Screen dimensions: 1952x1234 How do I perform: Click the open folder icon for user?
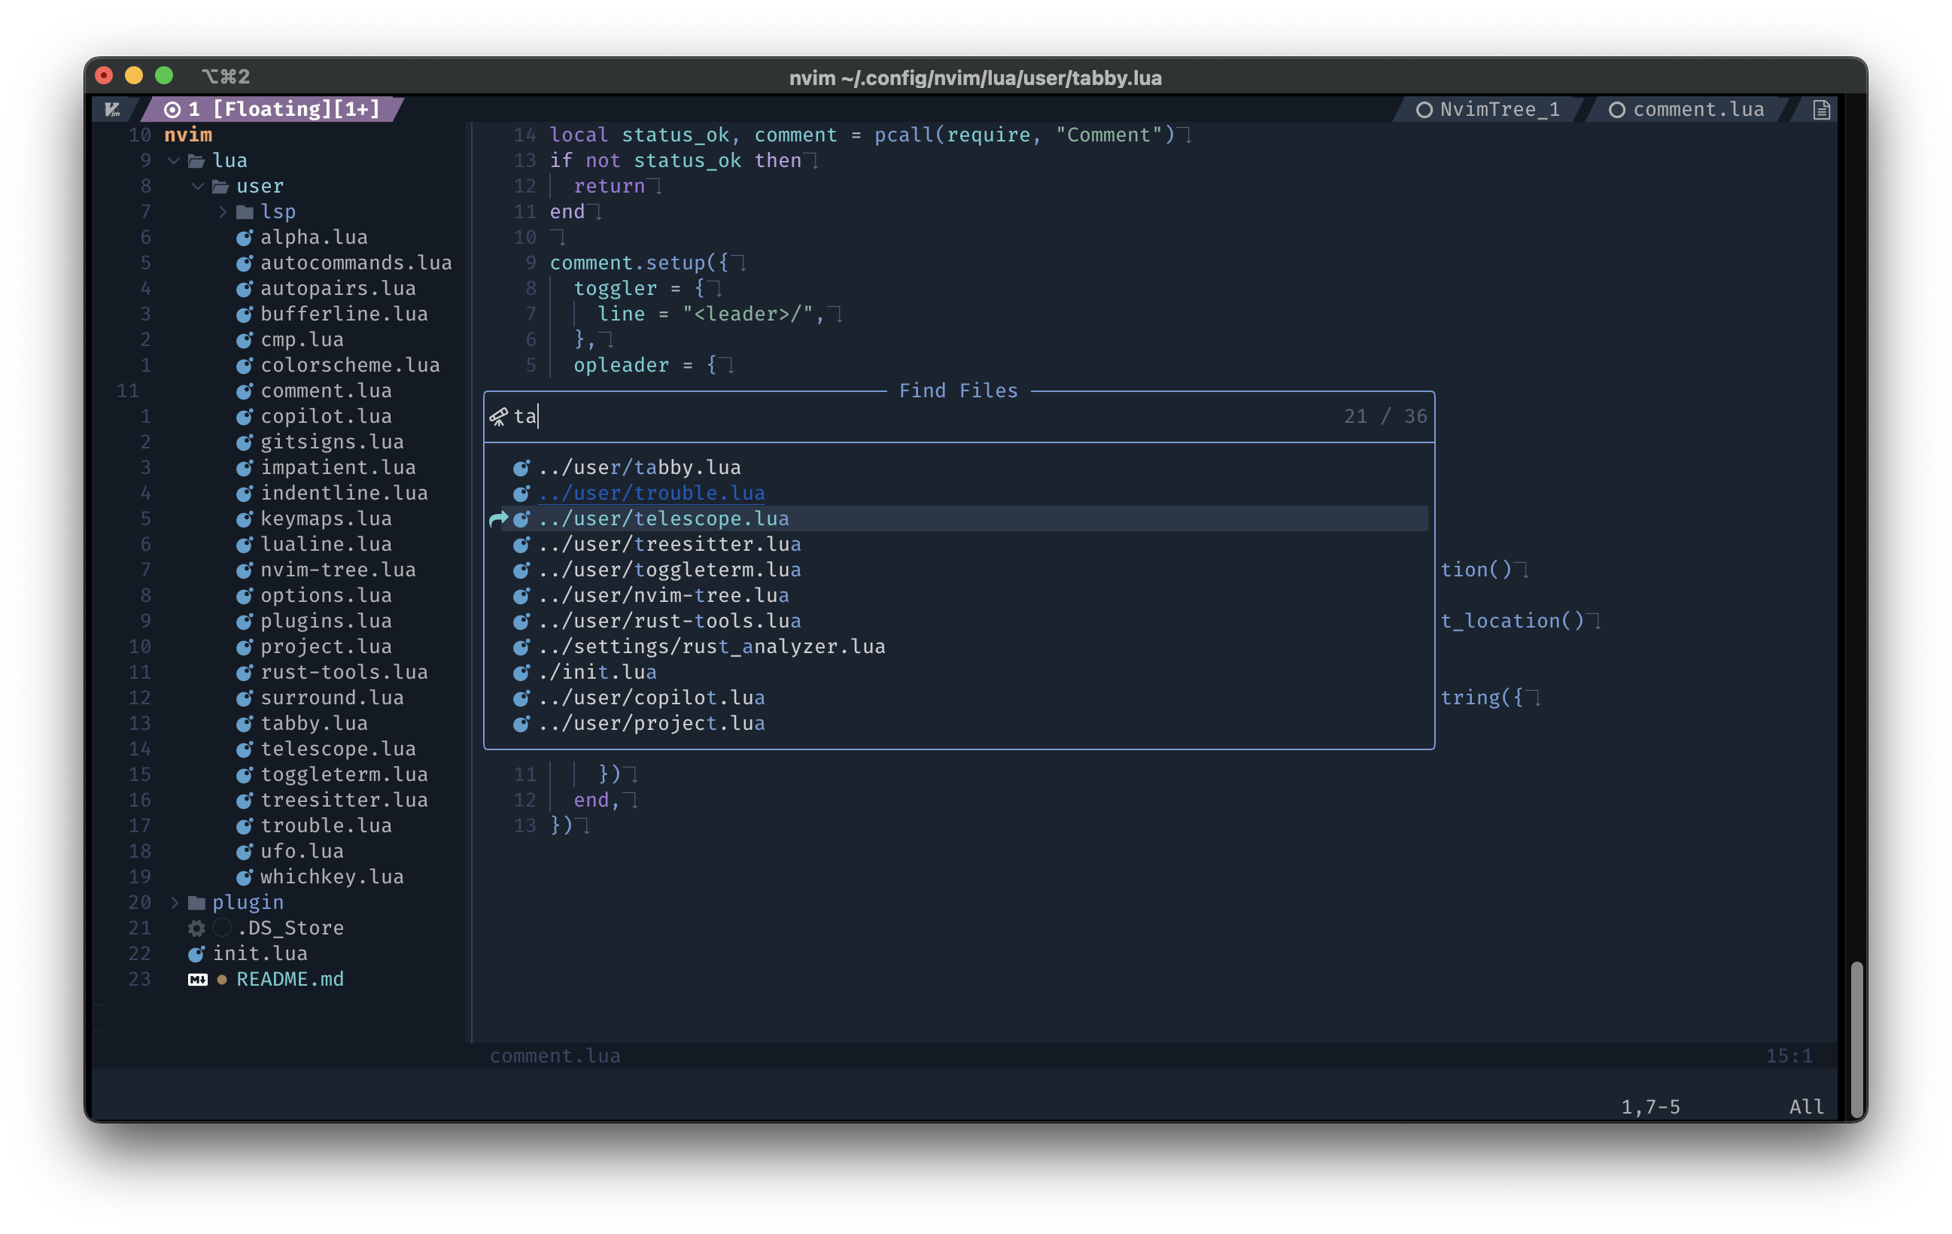pos(220,187)
